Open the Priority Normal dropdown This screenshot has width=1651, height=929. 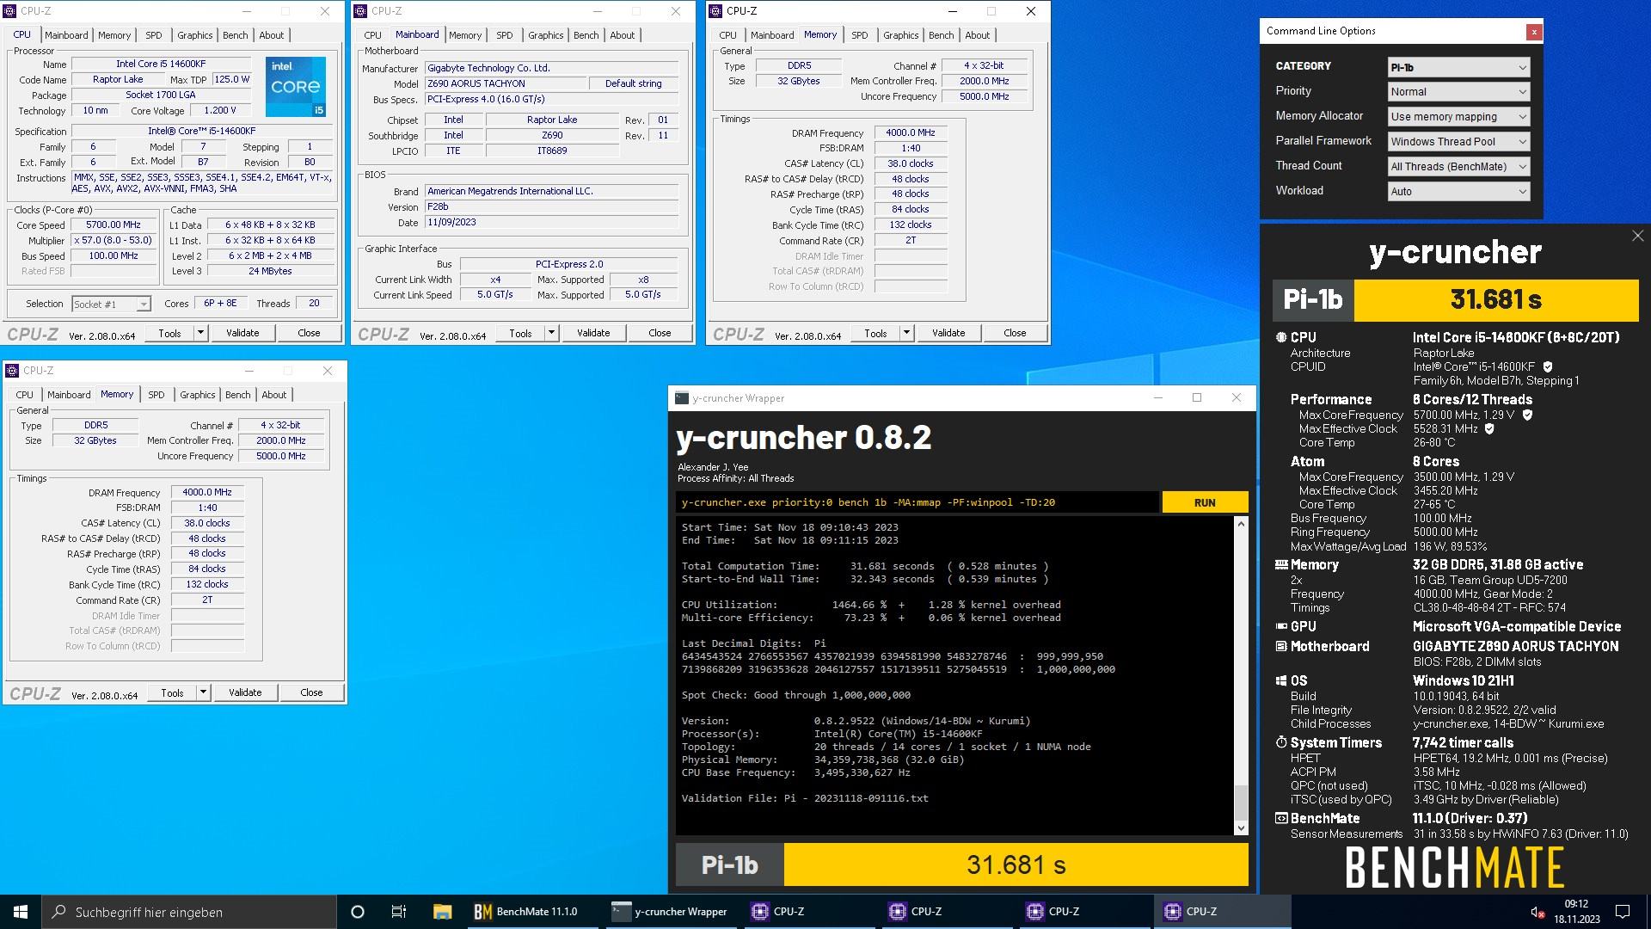pos(1458,92)
